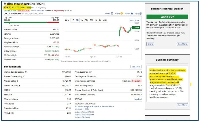The image size is (200, 122).
Task: Click the 174.00 x 100 ask quote
Action: point(23,11)
